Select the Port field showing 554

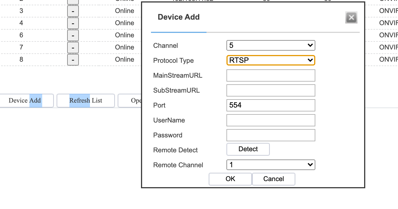271,105
